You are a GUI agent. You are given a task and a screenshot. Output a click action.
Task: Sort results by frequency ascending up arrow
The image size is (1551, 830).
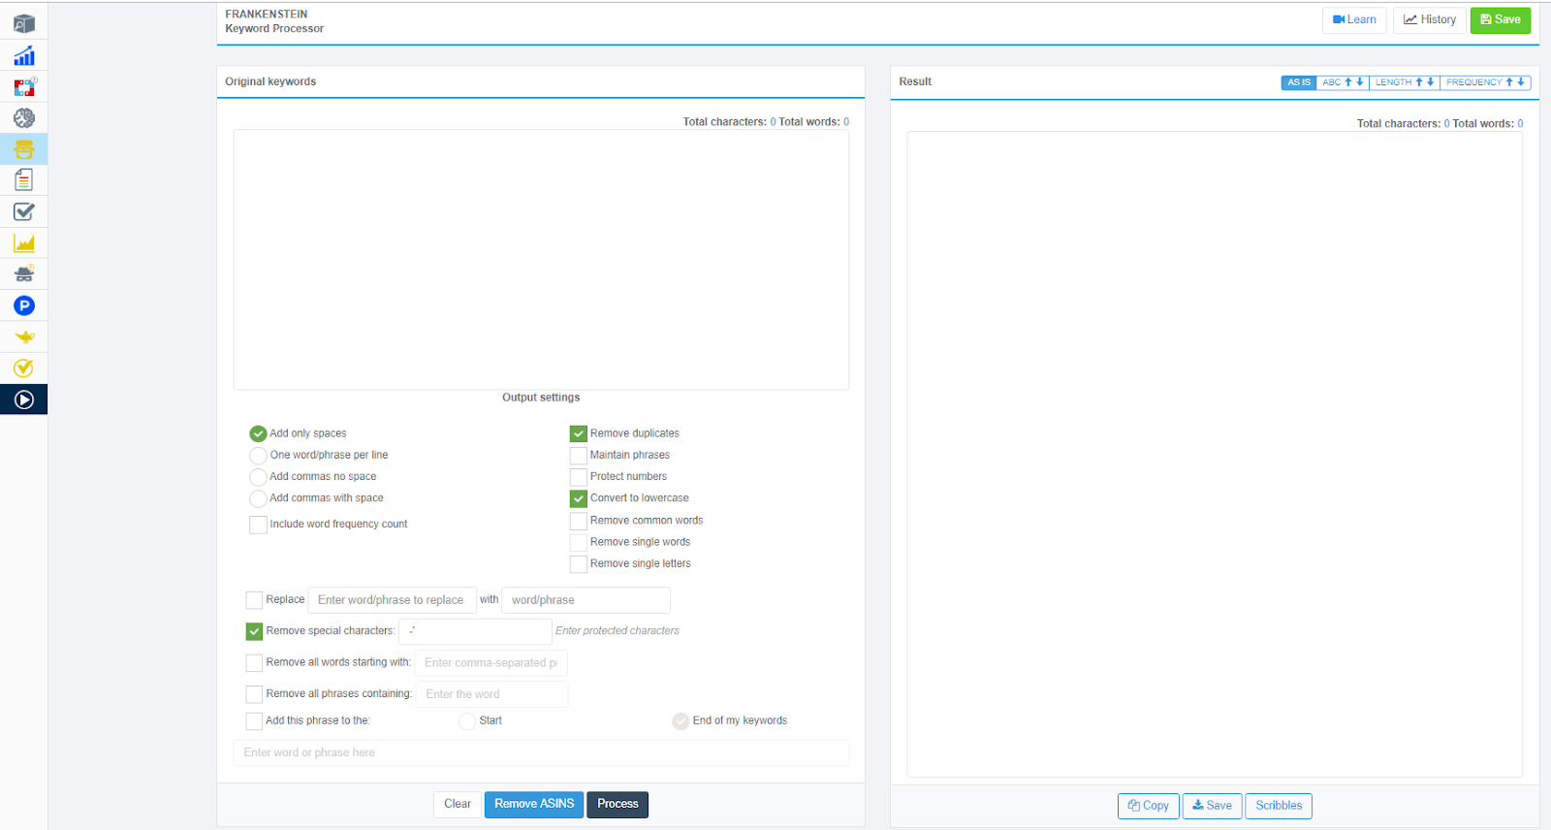click(1509, 82)
